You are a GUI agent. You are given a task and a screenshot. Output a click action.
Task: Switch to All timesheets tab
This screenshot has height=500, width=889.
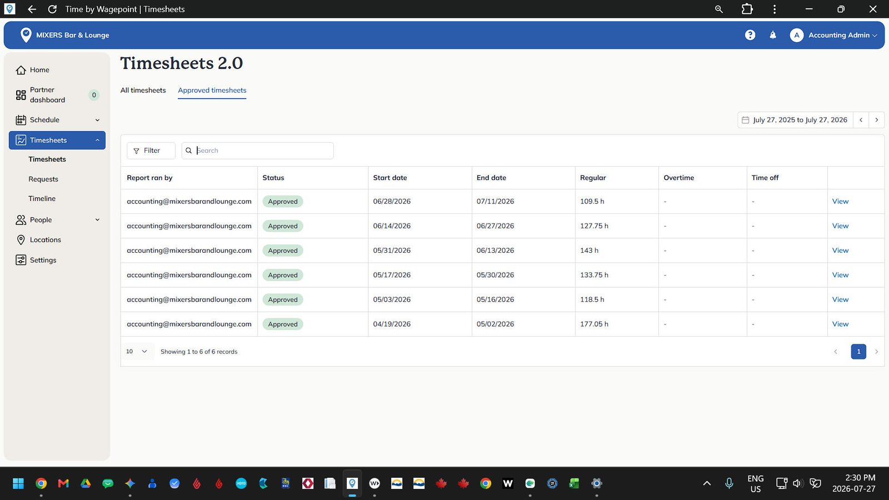pyautogui.click(x=143, y=91)
